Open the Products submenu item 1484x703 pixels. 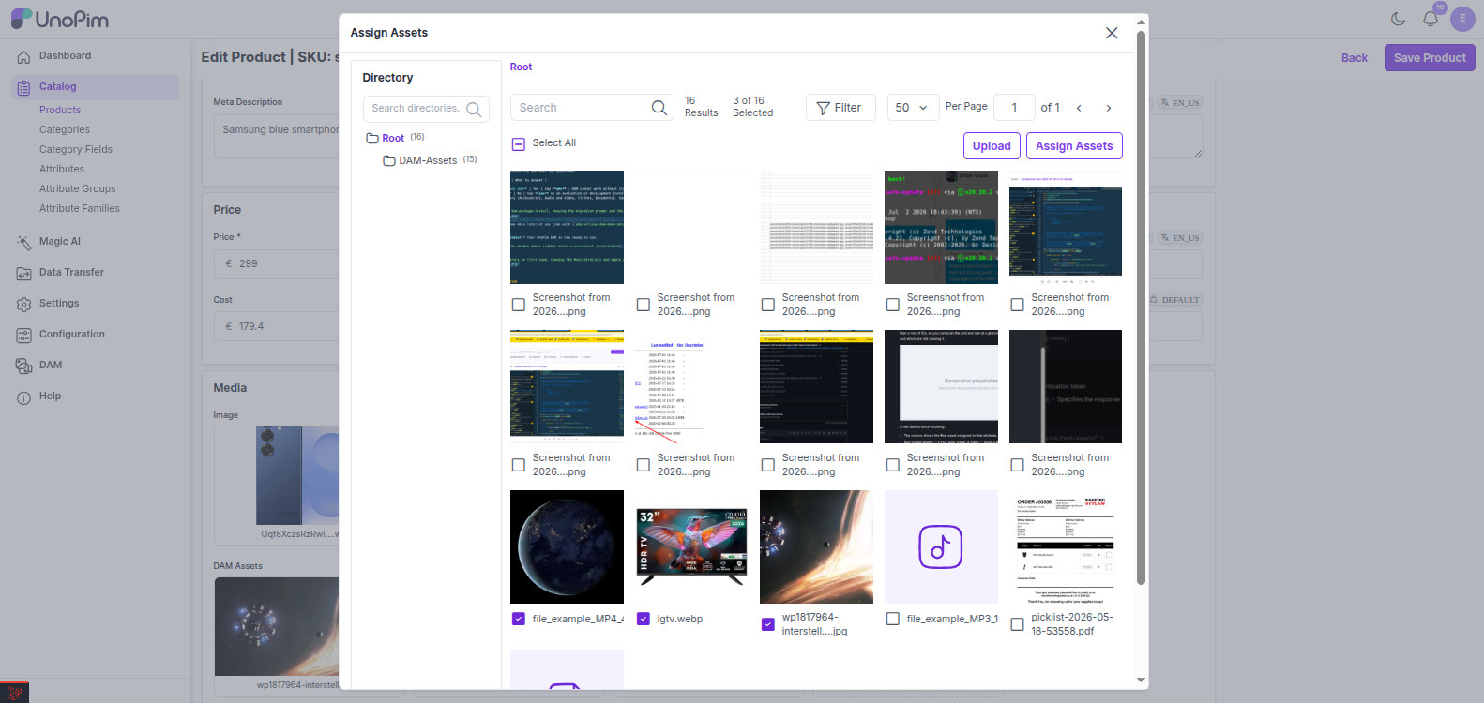coord(60,111)
